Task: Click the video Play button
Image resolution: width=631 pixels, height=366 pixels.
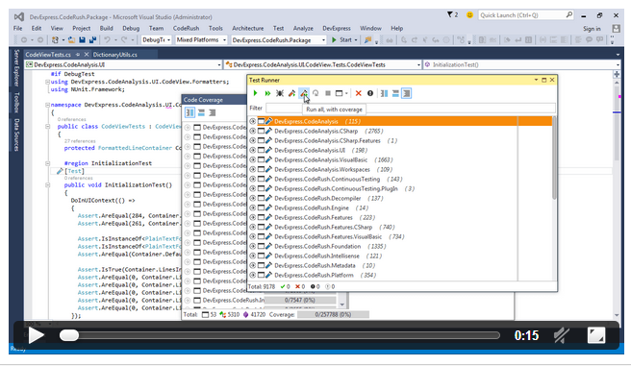Action: [37, 335]
